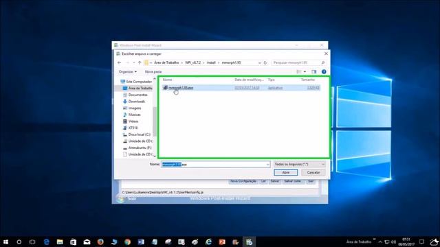
Task: Open the view options dropdown arrow
Action: point(305,71)
